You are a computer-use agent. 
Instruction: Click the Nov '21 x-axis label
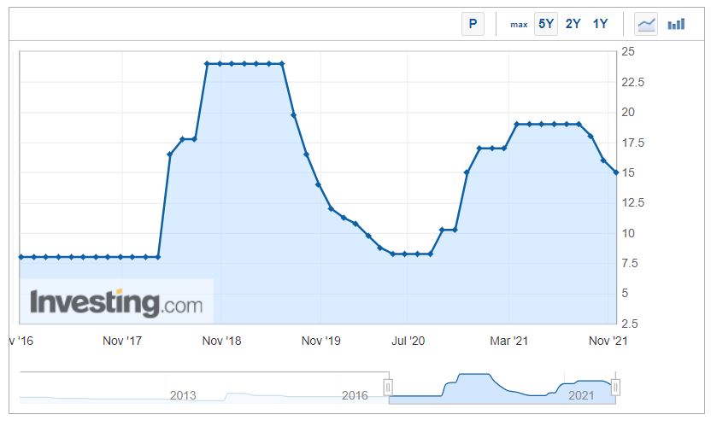click(x=608, y=341)
